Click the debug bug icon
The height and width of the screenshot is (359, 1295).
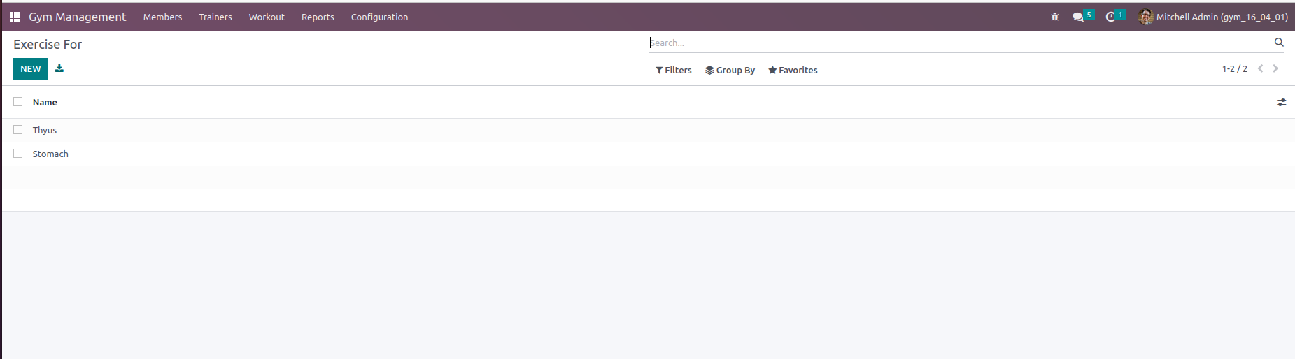coord(1055,17)
